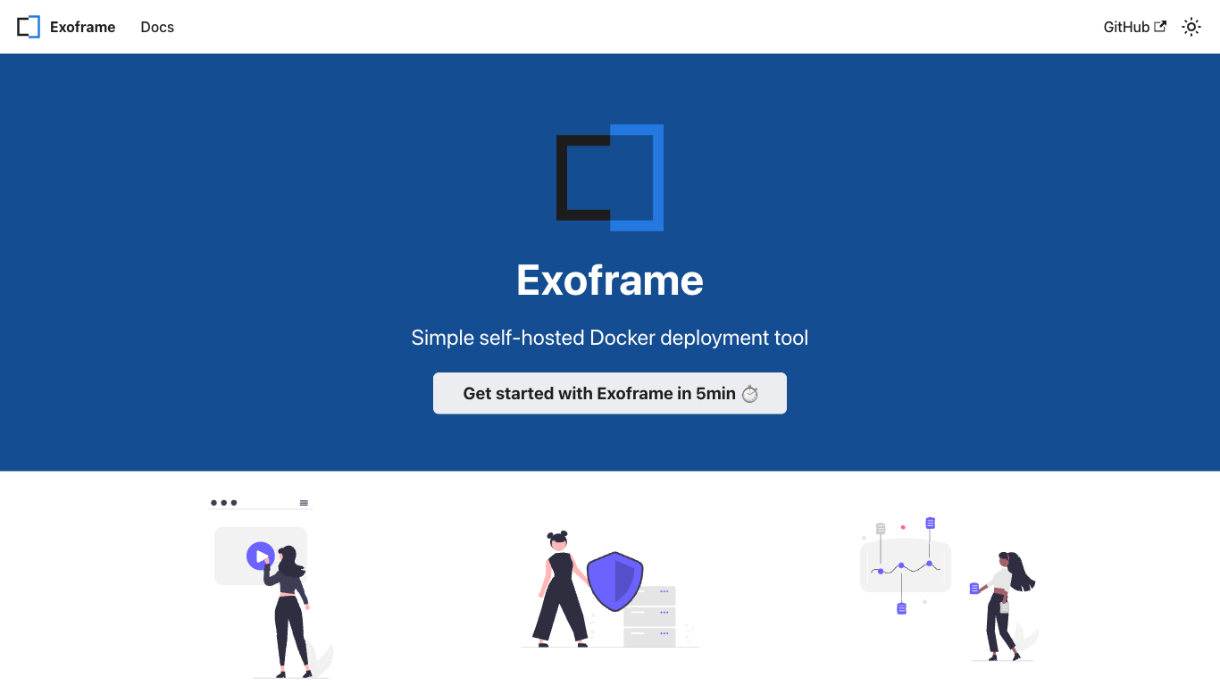Open the GitHub link in the navbar

coord(1135,27)
